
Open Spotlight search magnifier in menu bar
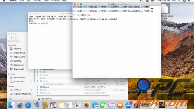coord(179,1)
